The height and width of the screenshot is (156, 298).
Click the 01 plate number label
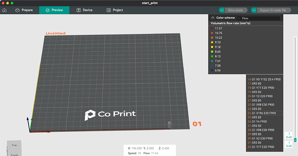197,124
